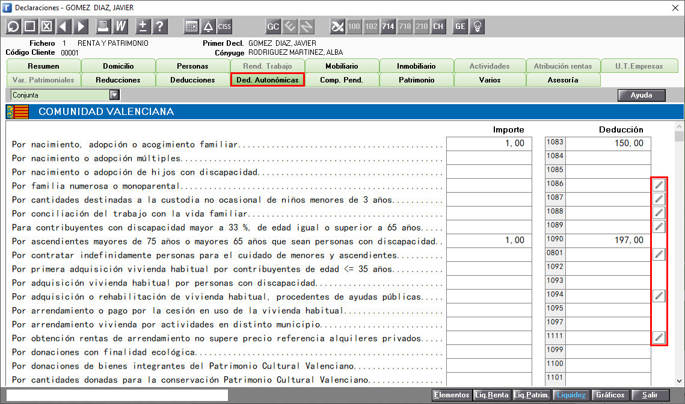Image resolution: width=685 pixels, height=404 pixels.
Task: Open the Deducciones tab
Action: point(192,80)
